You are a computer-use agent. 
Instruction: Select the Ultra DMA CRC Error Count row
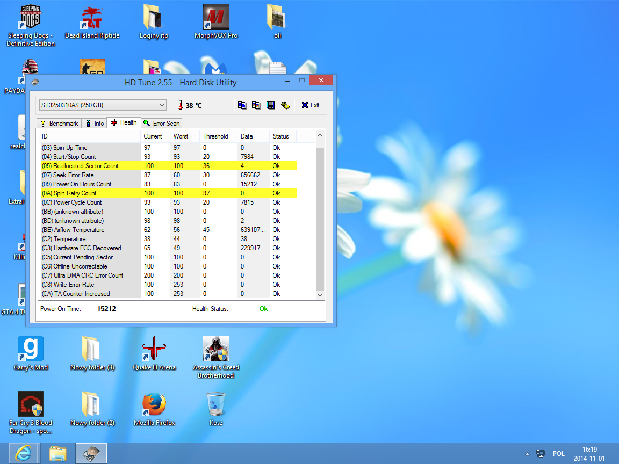point(169,275)
